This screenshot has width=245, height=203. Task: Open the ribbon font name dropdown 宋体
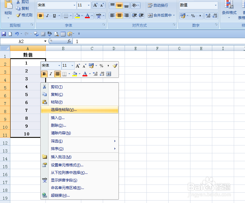(x=74, y=5)
